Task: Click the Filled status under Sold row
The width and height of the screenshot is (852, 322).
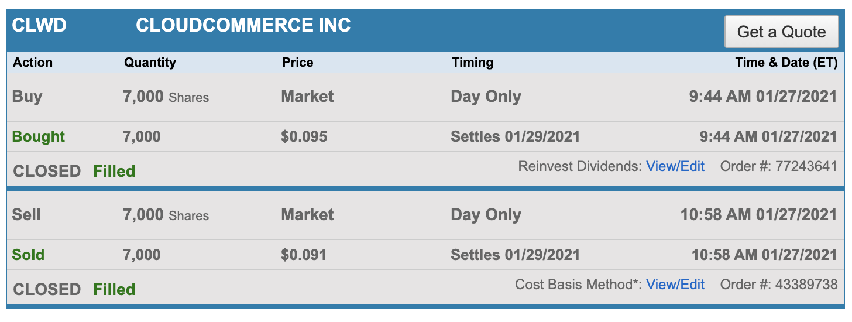Action: [x=114, y=290]
